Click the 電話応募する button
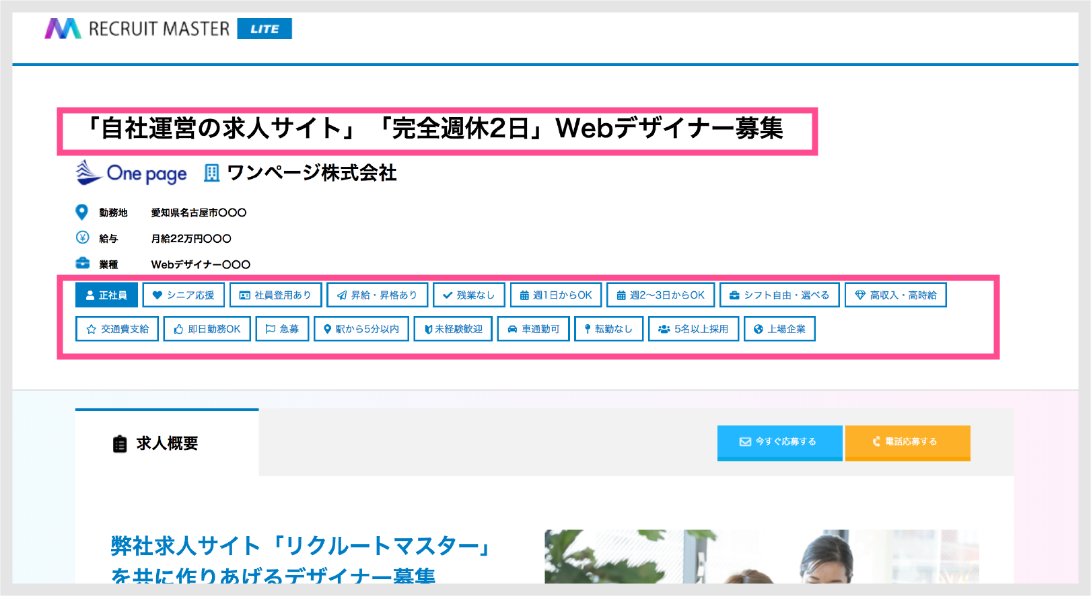1091x596 pixels. point(908,443)
